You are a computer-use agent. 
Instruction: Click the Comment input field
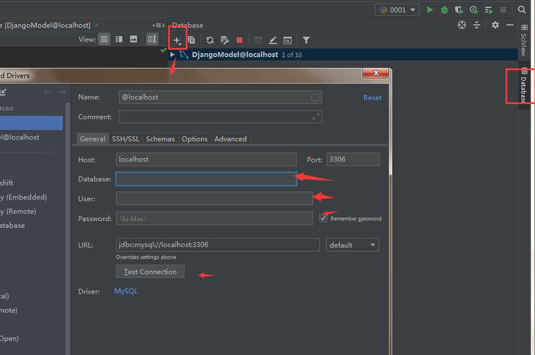[x=220, y=116]
